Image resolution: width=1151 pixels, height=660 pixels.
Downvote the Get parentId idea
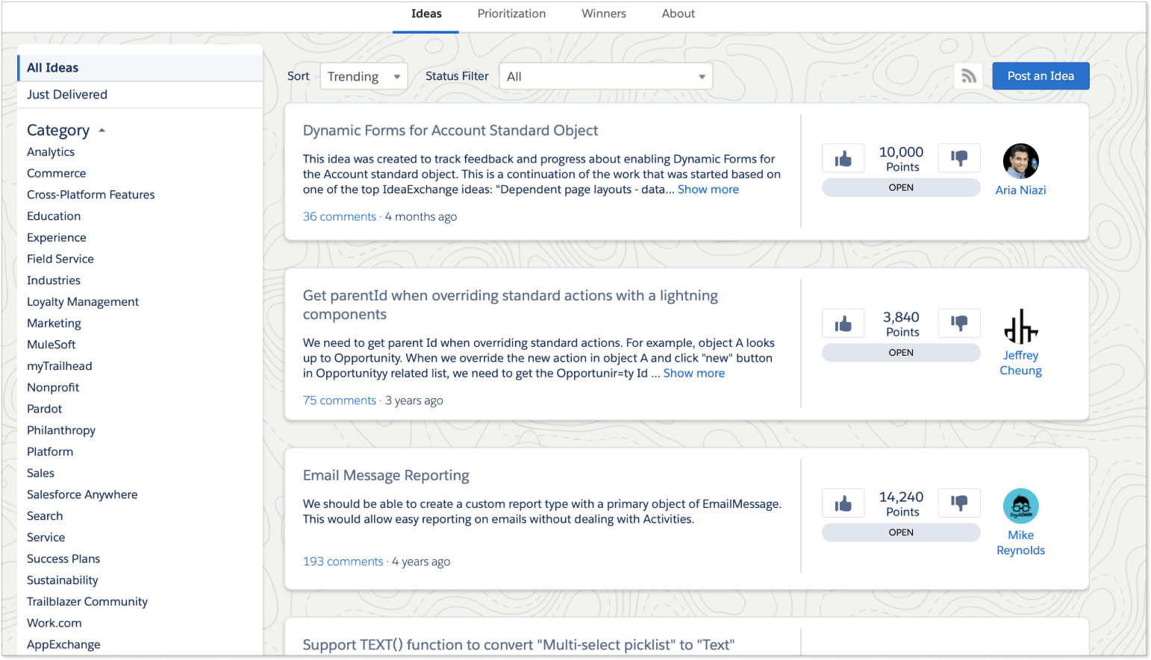959,323
